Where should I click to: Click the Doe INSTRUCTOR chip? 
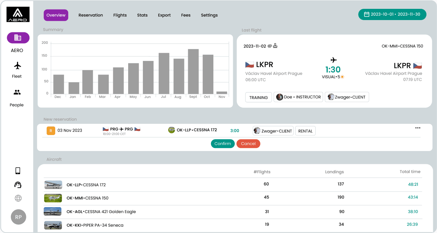click(x=298, y=97)
